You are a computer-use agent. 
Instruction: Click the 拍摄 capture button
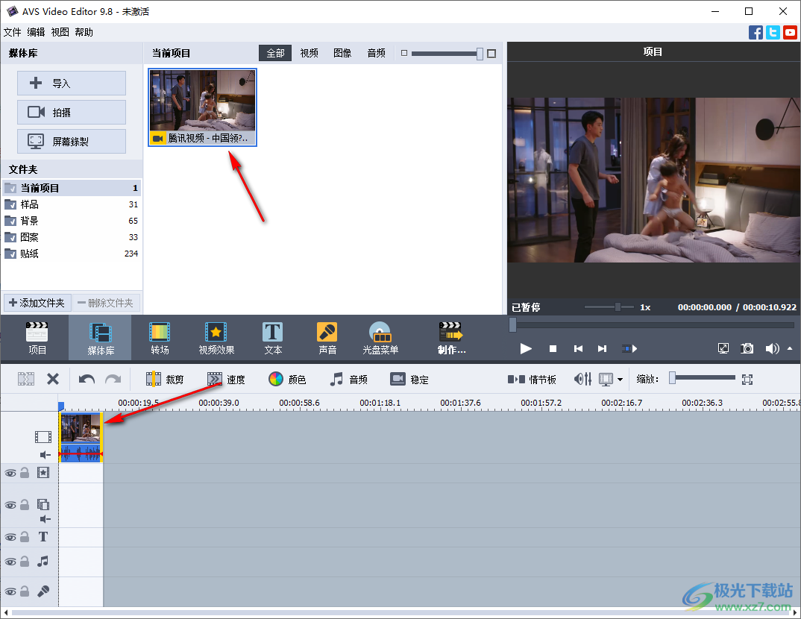72,113
